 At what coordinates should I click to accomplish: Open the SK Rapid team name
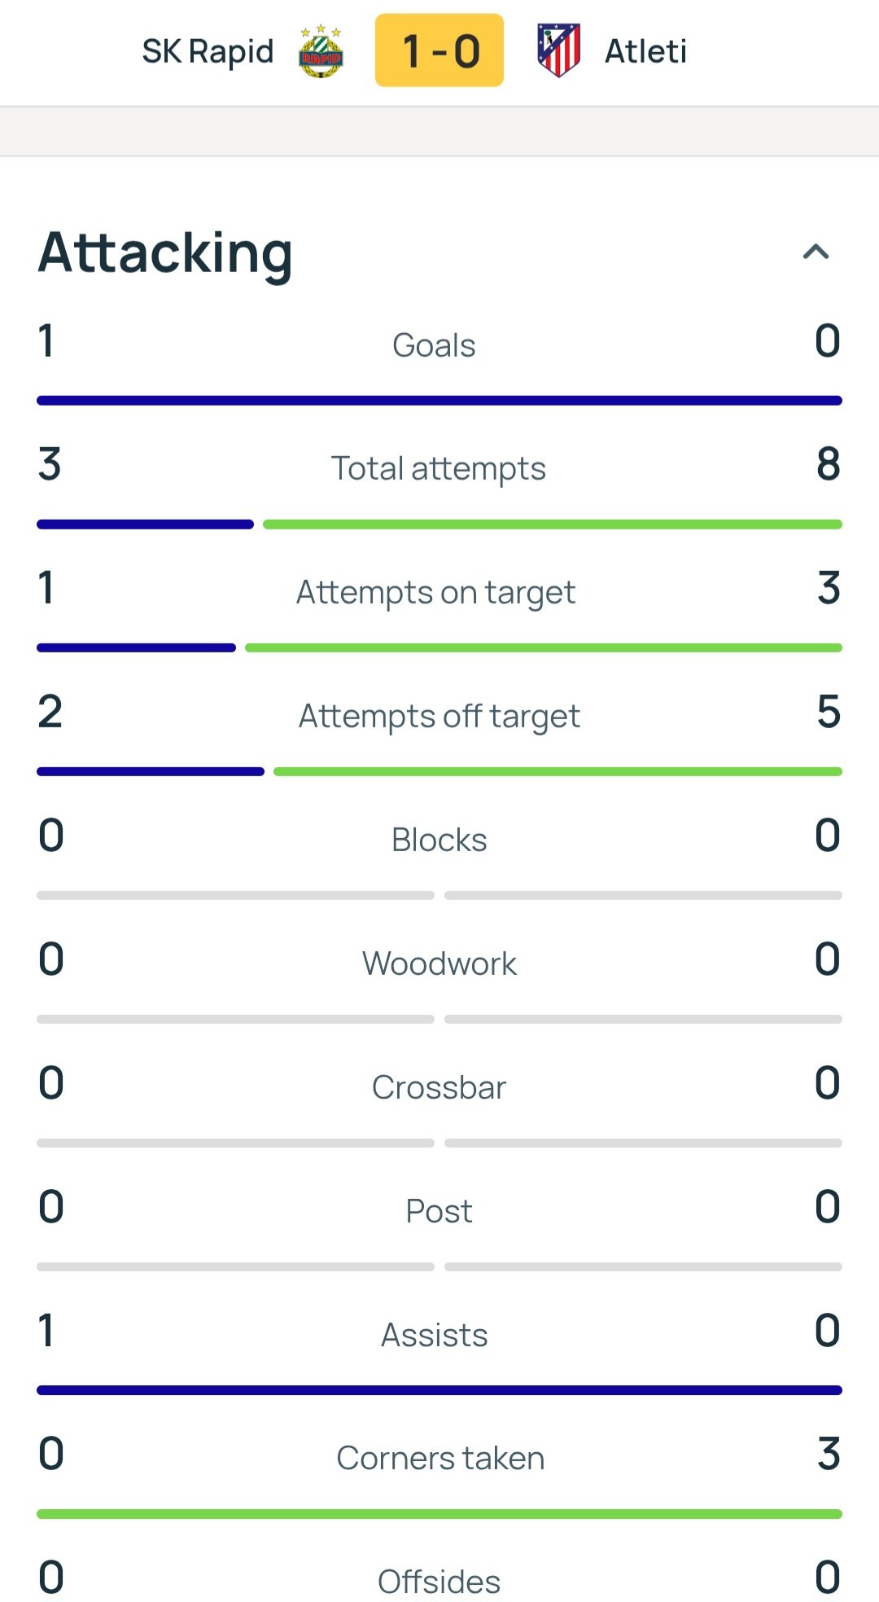[x=208, y=51]
